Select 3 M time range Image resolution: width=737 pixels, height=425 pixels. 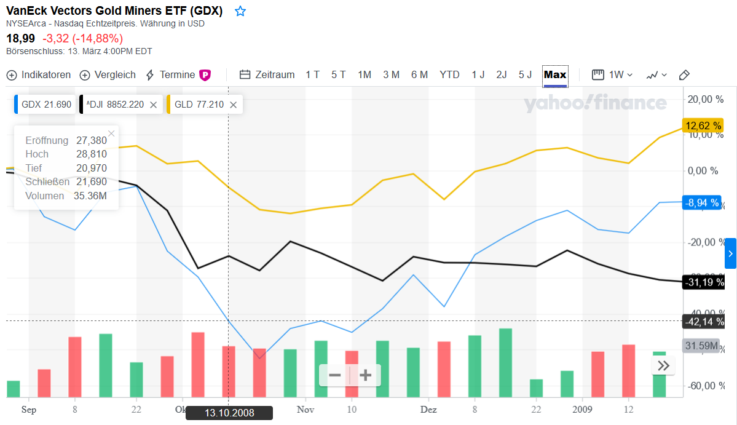391,75
